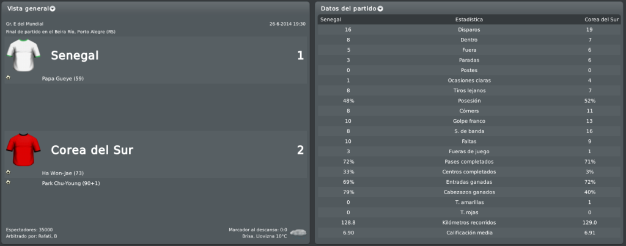The height and width of the screenshot is (246, 626).
Task: Open the Vista general dropdown arrow
Action: point(53,9)
